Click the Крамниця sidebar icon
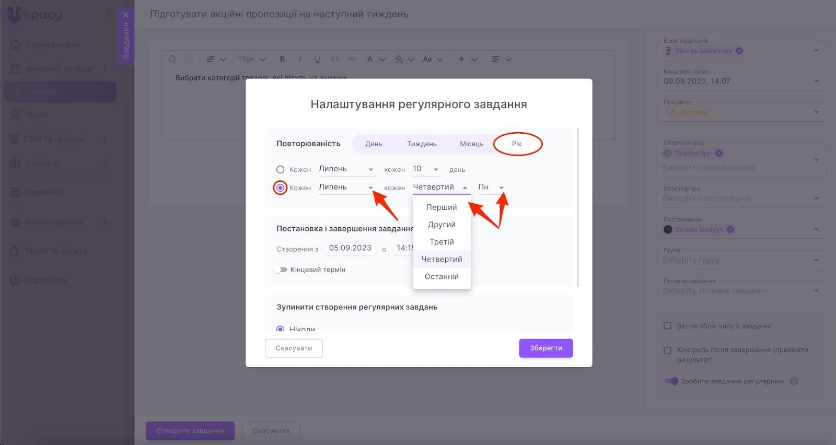This screenshot has width=836, height=445. click(x=16, y=192)
